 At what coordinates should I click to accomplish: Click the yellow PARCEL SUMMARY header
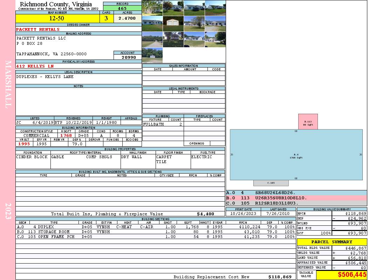[332, 242]
